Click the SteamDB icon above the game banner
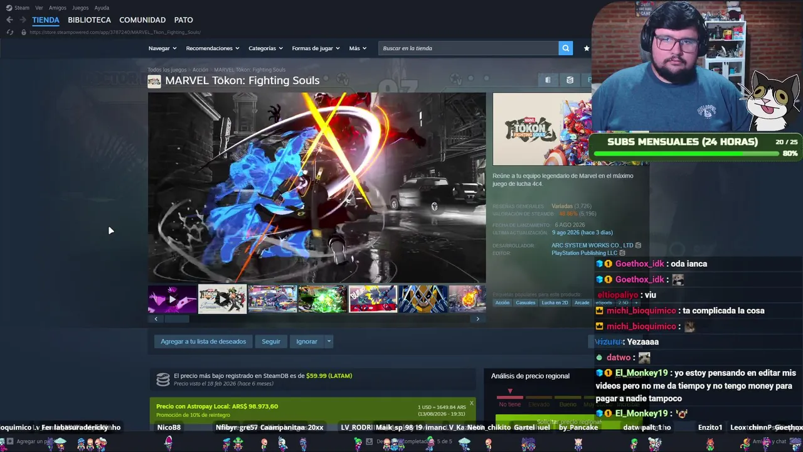Viewport: 803px width, 452px height. click(570, 80)
